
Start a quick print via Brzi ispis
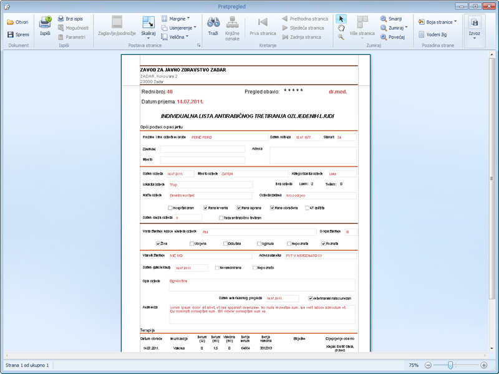(70, 19)
